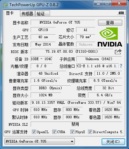
Task: Click the bus interface question mark
Action: pos(121,66)
